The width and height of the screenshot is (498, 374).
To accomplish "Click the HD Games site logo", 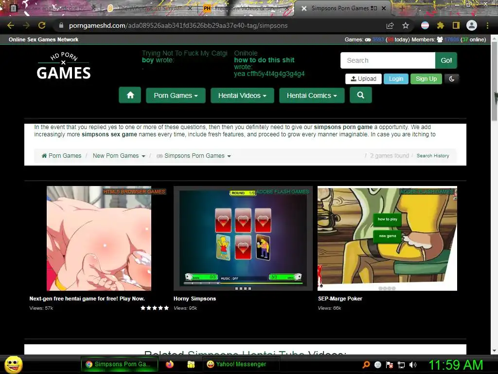I will (64, 66).
